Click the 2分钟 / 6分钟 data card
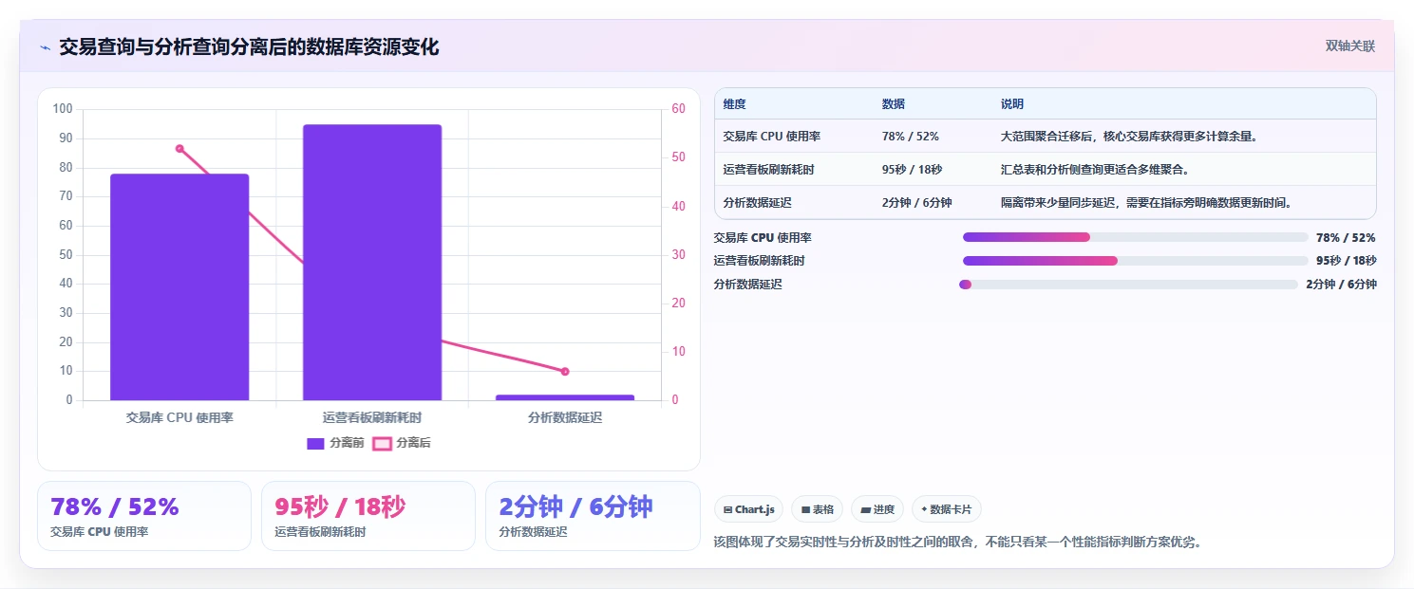 [593, 516]
